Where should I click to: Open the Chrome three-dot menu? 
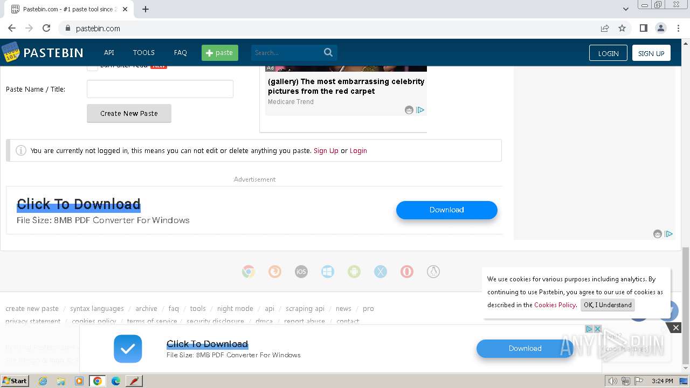(x=678, y=28)
